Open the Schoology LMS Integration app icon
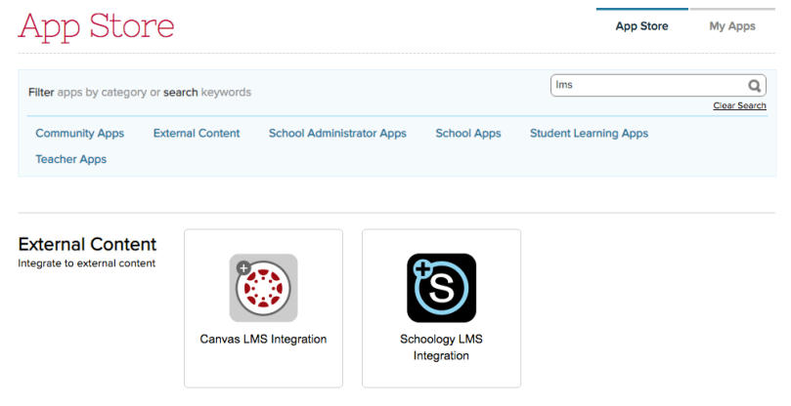This screenshot has height=406, width=791. point(441,288)
